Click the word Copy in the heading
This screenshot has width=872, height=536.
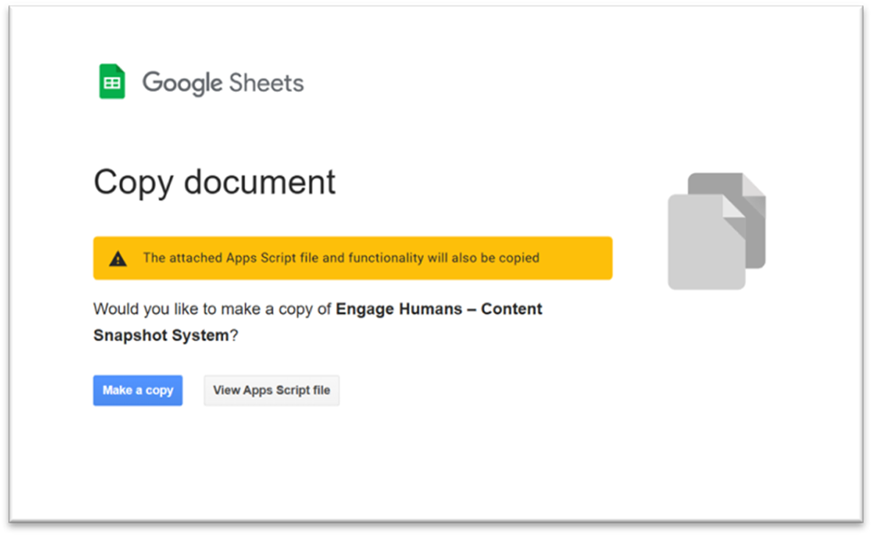point(134,182)
